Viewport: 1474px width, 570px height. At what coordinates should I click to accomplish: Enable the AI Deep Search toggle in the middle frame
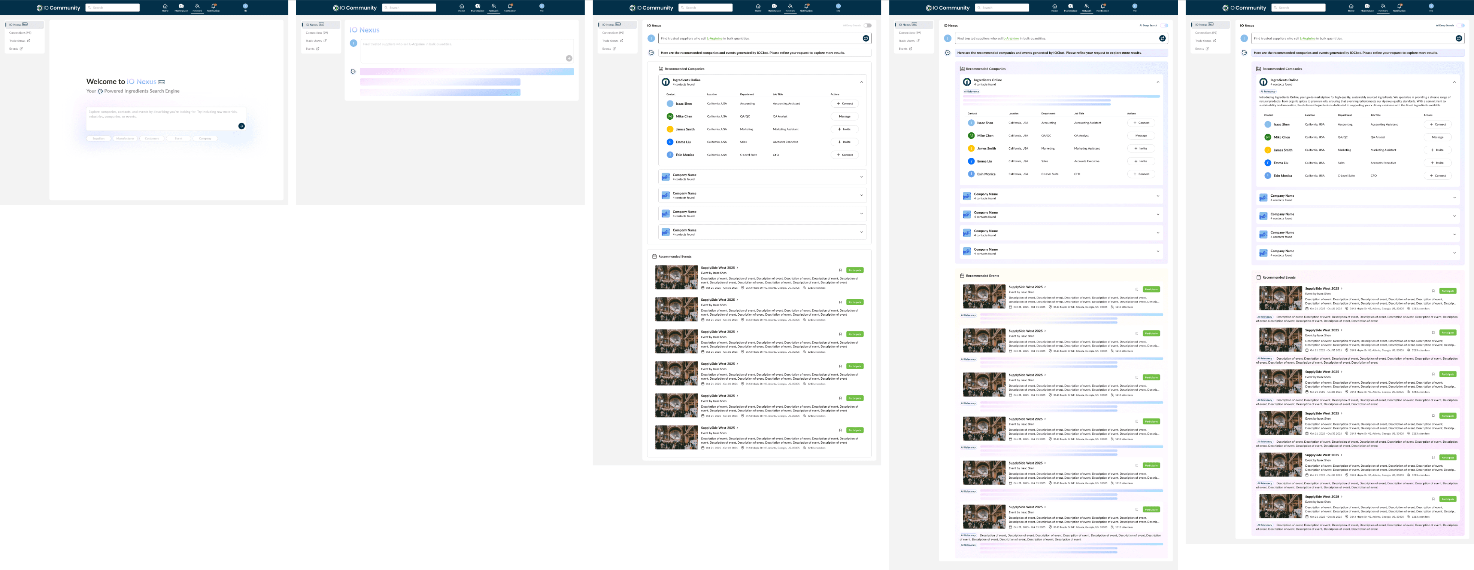pyautogui.click(x=867, y=25)
